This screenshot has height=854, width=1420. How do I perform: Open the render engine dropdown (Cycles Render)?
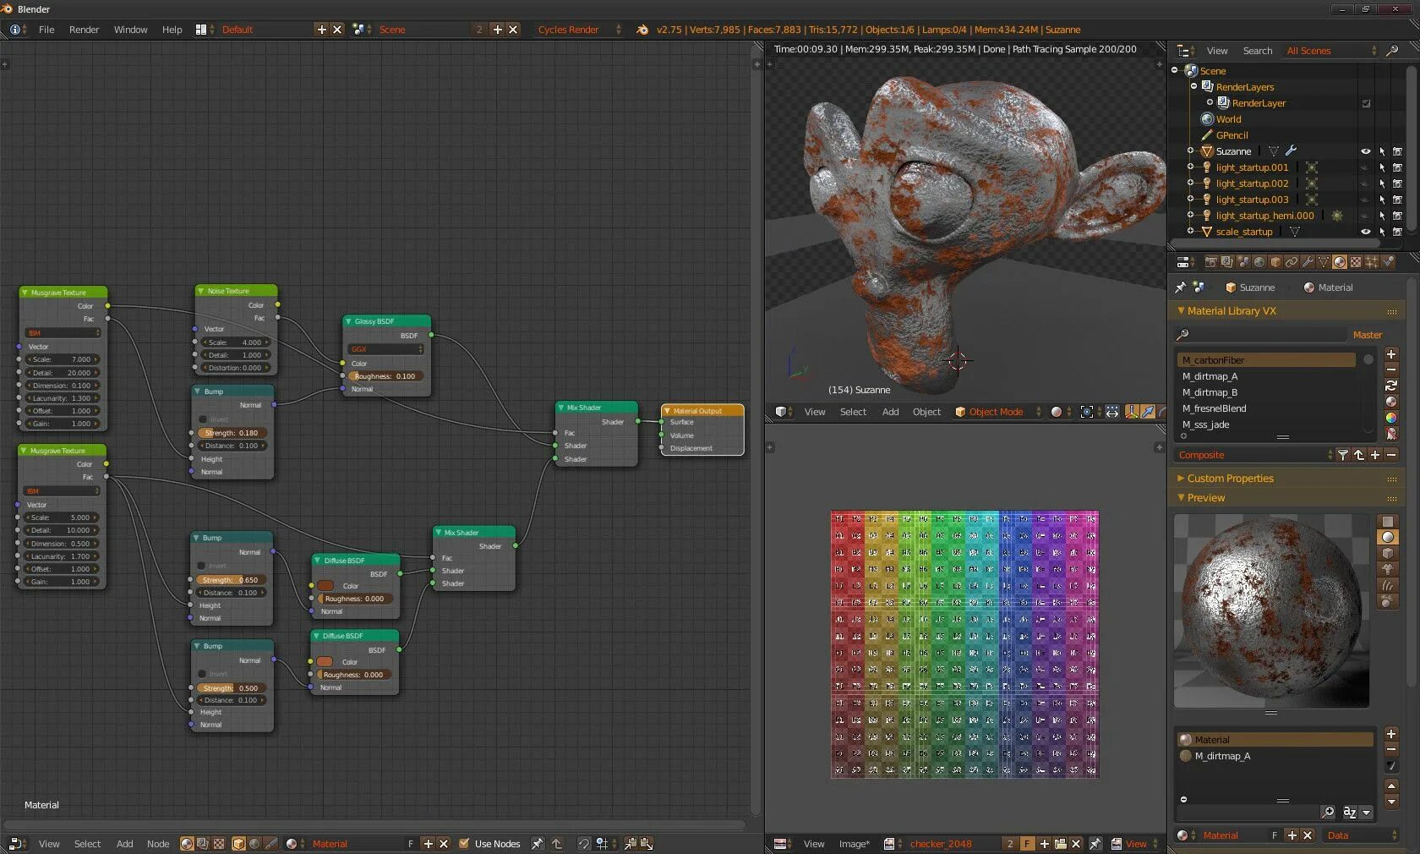tap(579, 30)
